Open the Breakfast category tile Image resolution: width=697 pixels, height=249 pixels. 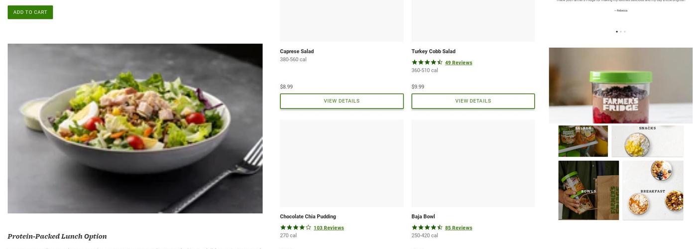(x=653, y=190)
